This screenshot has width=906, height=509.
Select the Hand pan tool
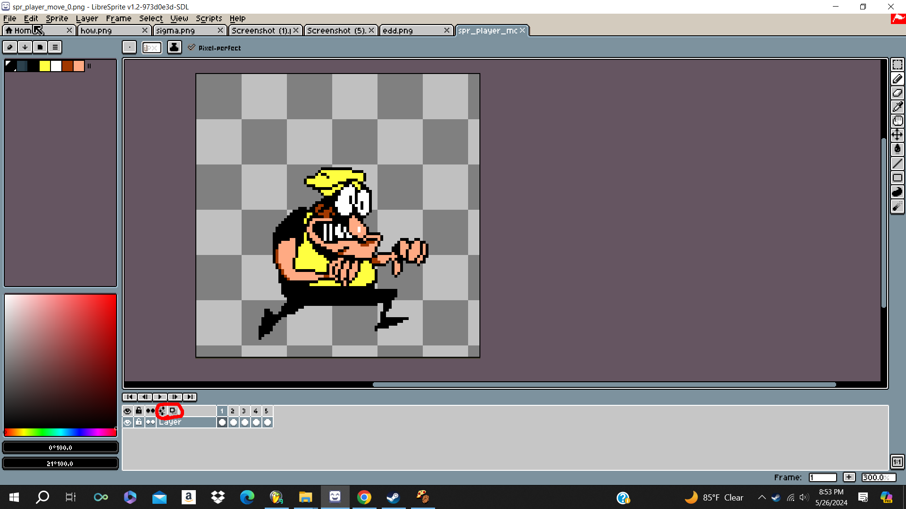[x=897, y=121]
